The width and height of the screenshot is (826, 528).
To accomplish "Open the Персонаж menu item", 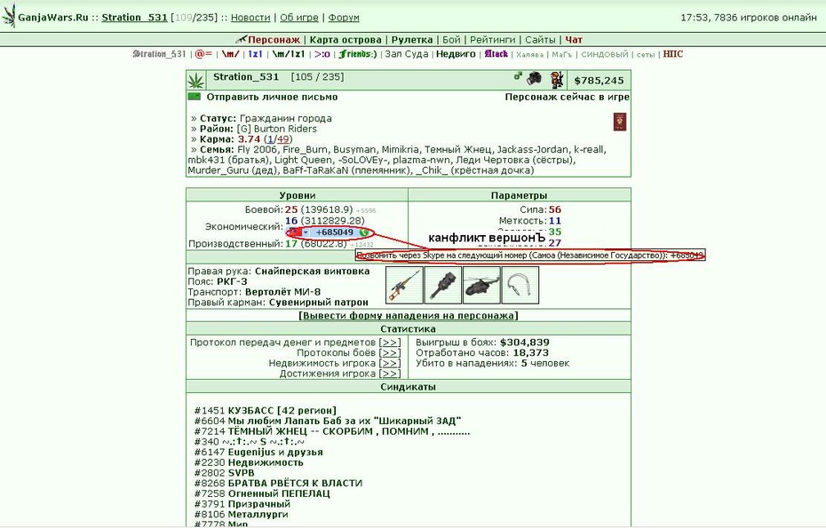I will pyautogui.click(x=274, y=39).
